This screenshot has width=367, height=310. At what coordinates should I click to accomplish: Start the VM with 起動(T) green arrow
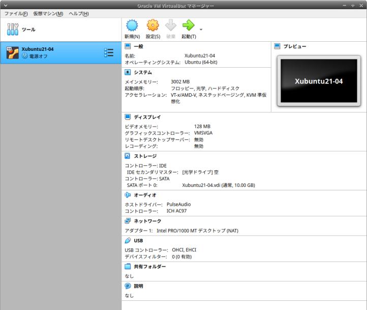pos(189,25)
